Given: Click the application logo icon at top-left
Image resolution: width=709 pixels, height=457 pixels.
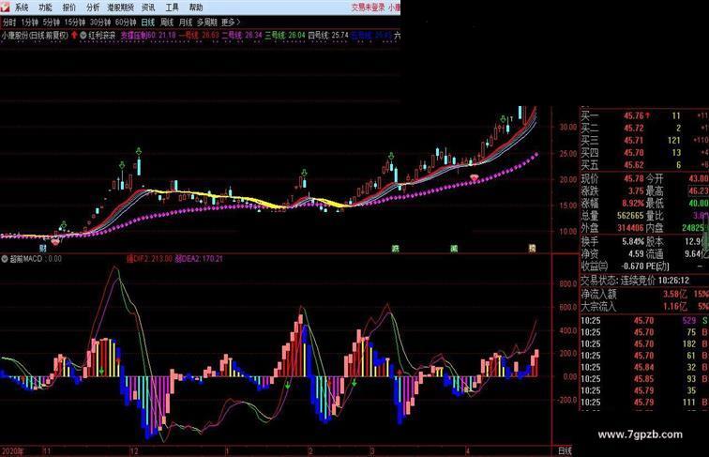Looking at the screenshot, I should (x=6, y=7).
